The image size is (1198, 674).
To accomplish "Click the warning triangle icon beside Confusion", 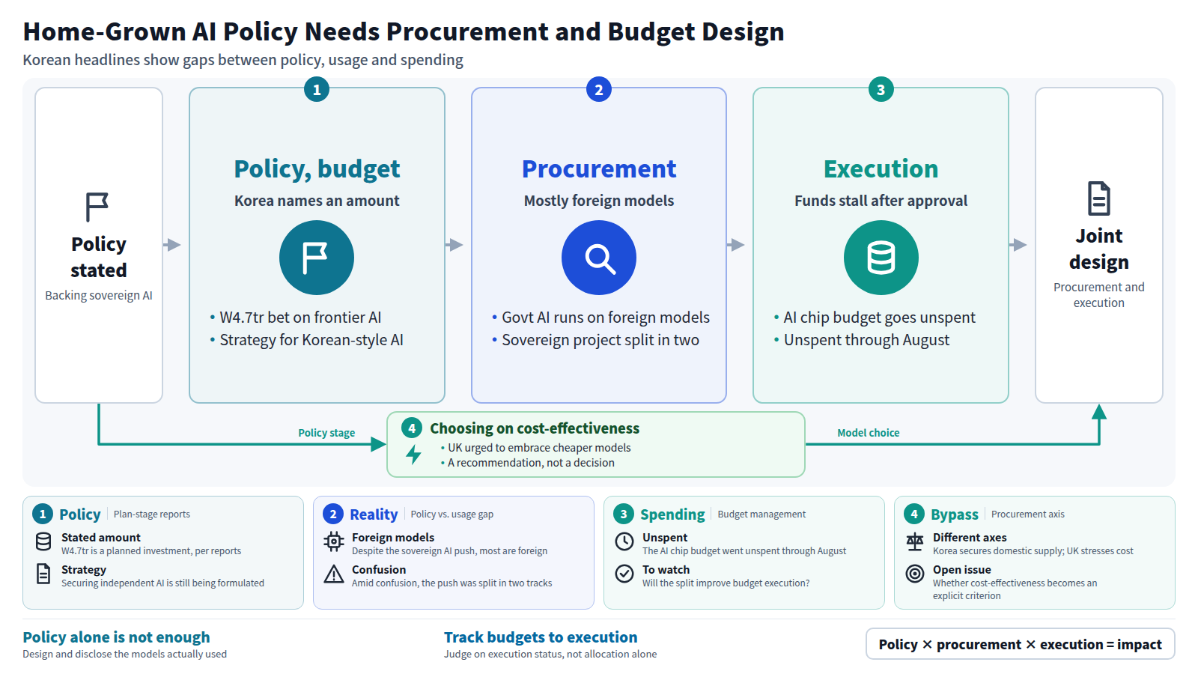I will (334, 574).
